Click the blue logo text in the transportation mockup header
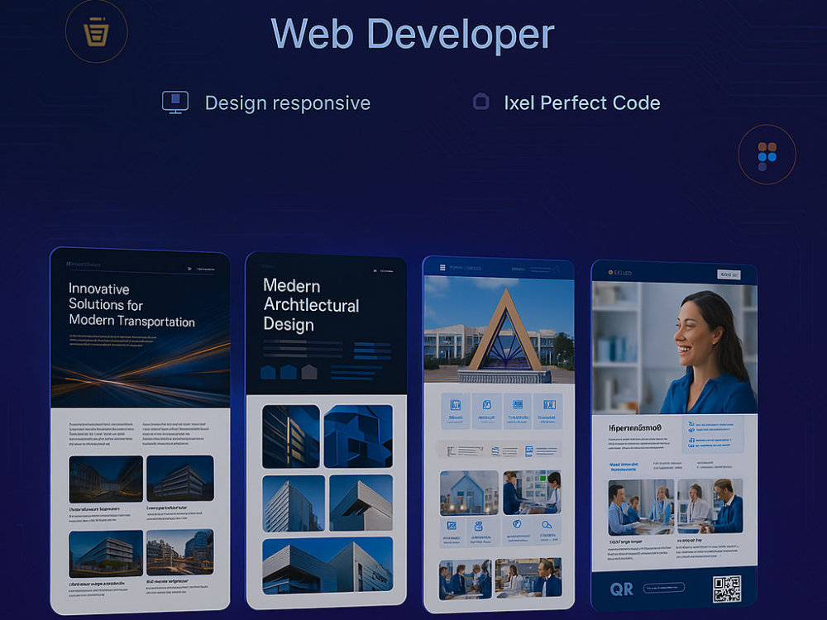Screen dimensions: 827x620 tap(84, 265)
